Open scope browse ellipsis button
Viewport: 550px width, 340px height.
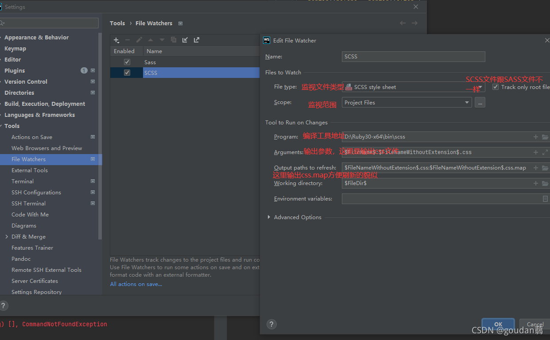click(x=480, y=102)
